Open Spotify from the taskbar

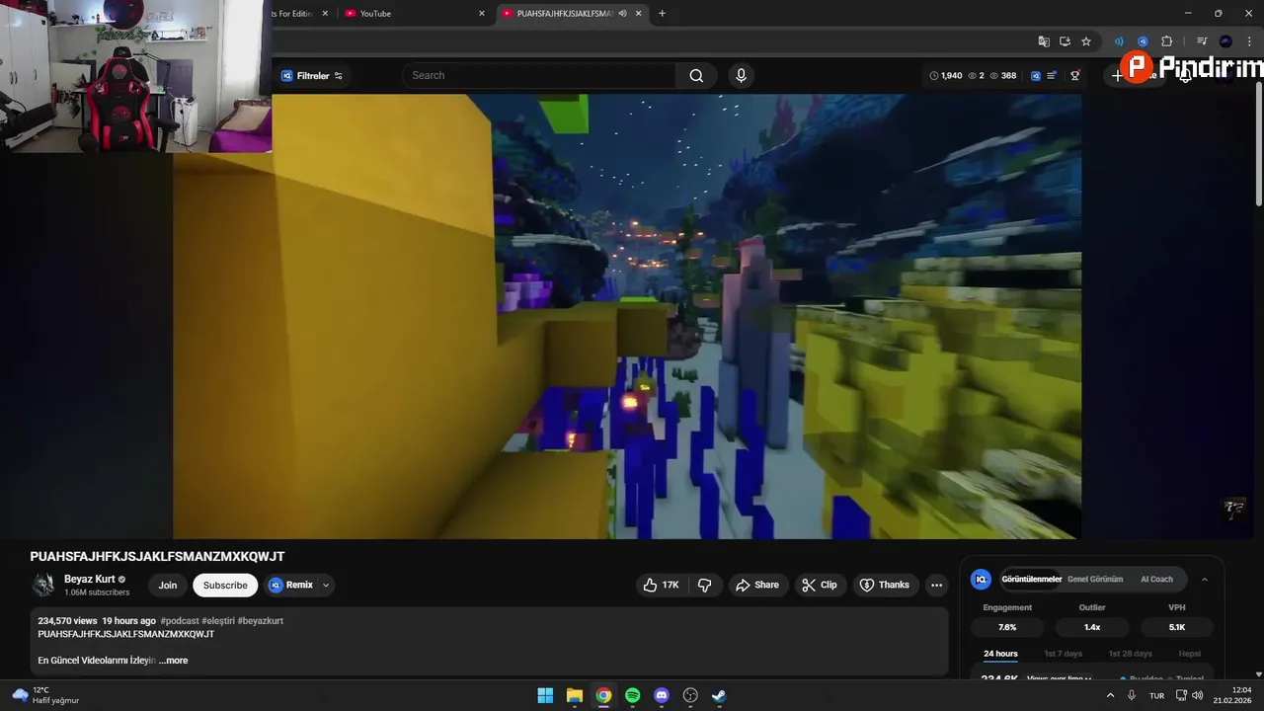pos(633,695)
